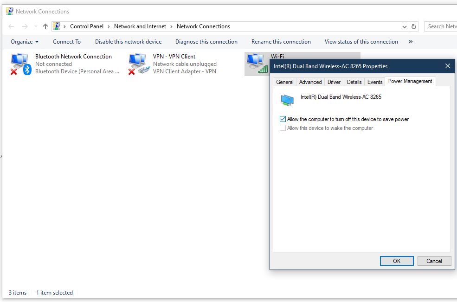This screenshot has height=302, width=457.
Task: Click View status of this connection
Action: pos(361,42)
